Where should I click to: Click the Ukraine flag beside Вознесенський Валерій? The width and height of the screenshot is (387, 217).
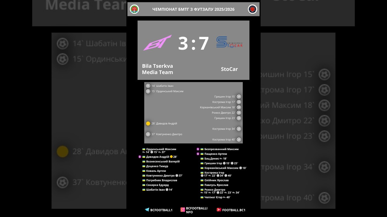144,162
